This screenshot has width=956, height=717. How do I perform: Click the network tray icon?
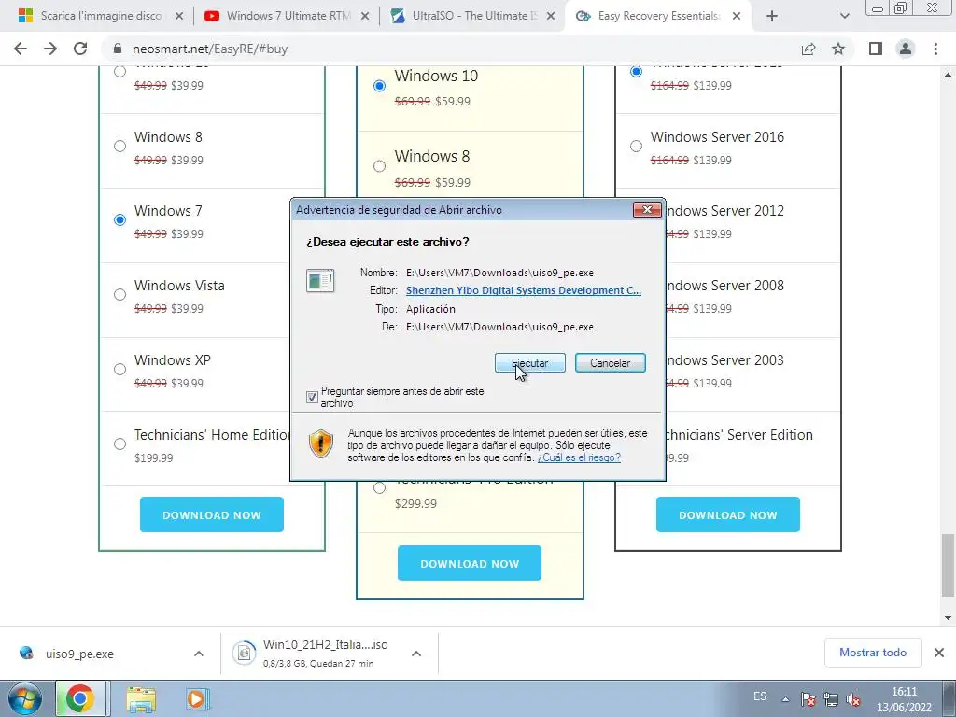coord(830,699)
